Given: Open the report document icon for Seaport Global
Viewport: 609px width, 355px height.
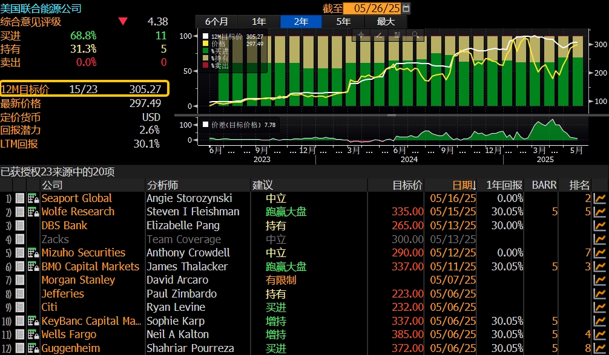Looking at the screenshot, I should pos(20,198).
